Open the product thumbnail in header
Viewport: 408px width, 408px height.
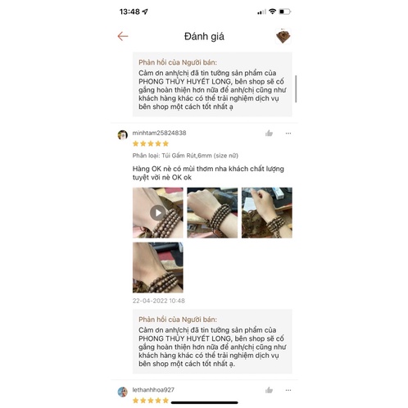(283, 36)
